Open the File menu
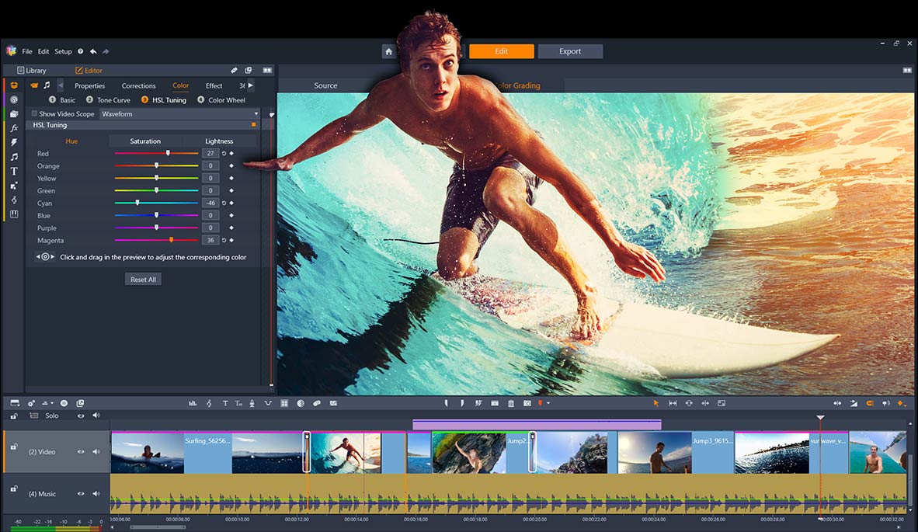Viewport: 918px width, 532px height. 27,51
